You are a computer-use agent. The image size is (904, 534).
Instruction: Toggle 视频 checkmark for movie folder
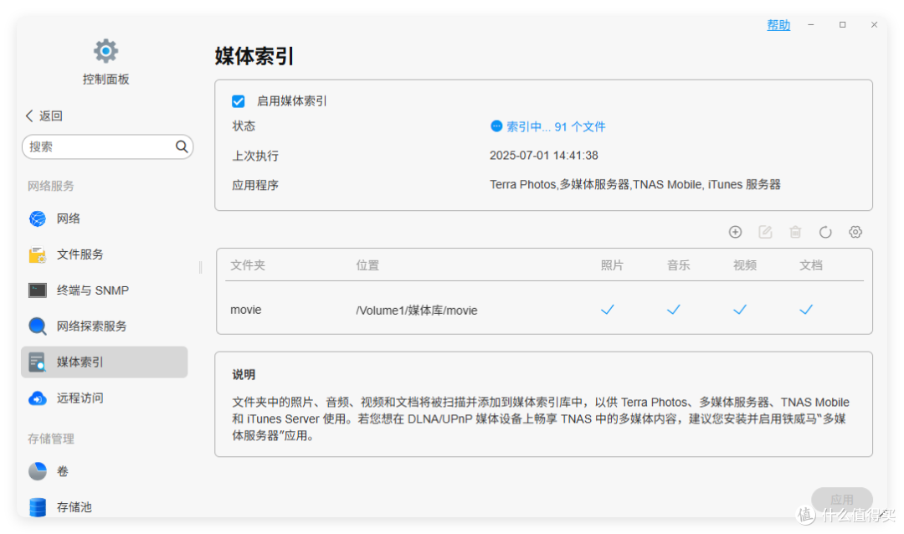point(740,310)
